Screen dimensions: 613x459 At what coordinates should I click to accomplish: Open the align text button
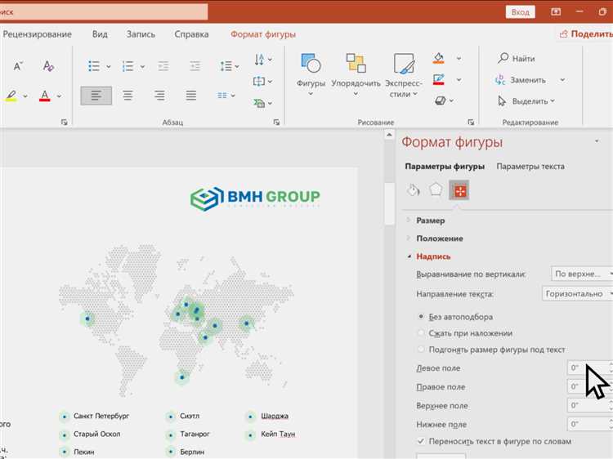[x=262, y=81]
